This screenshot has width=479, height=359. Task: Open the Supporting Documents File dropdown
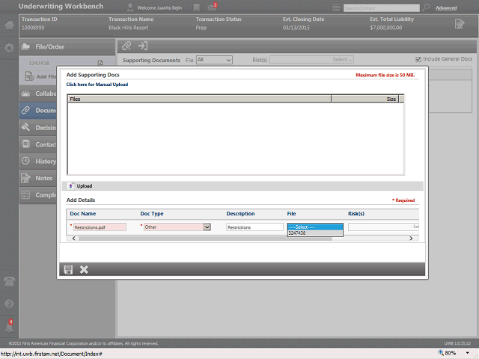214,60
